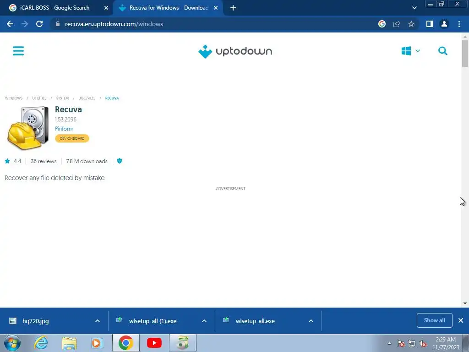Open a new browser tab
The image size is (469, 352).
[233, 8]
